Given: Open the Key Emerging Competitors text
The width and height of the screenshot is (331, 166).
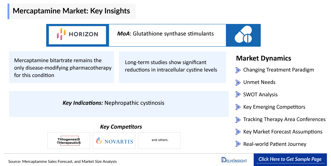Looking at the screenshot, I should pos(274,107).
